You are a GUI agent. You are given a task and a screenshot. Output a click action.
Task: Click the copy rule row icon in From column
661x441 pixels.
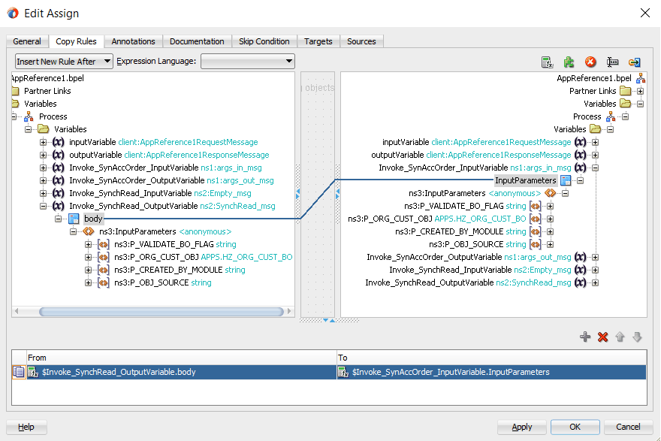(19, 372)
